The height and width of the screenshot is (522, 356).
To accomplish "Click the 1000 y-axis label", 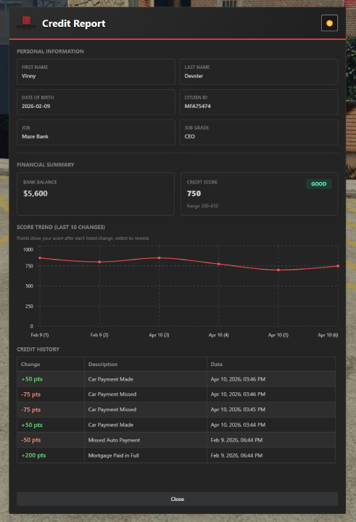I will 28,249.
